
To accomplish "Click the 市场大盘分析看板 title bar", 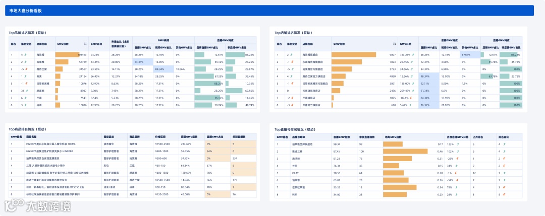I will coord(269,11).
